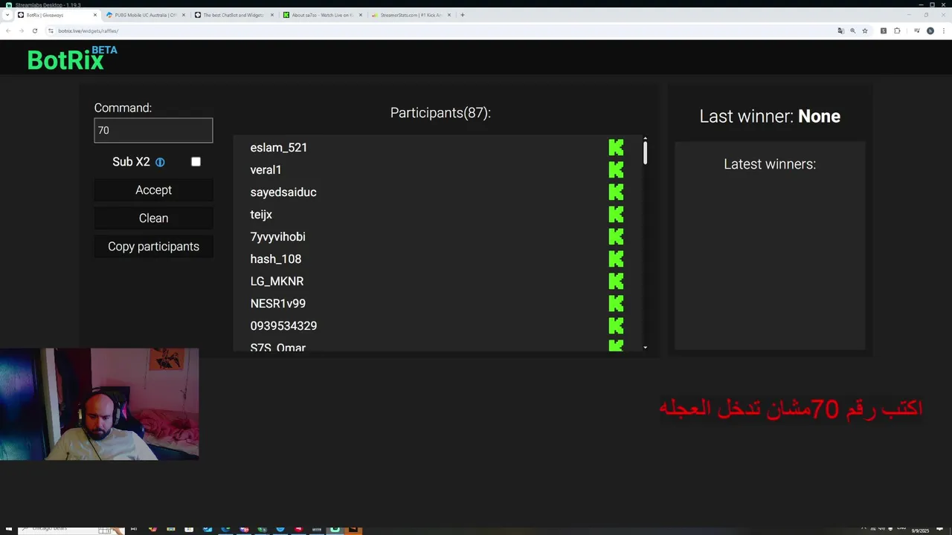This screenshot has width=952, height=535.
Task: Reload the BotRix page
Action: click(x=34, y=30)
